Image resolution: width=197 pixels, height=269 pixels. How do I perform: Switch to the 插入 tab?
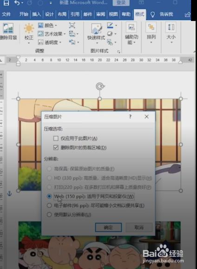click(x=36, y=14)
